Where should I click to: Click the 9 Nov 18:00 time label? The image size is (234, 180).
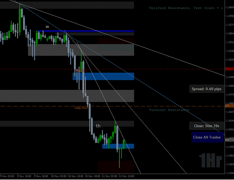(x=41, y=176)
